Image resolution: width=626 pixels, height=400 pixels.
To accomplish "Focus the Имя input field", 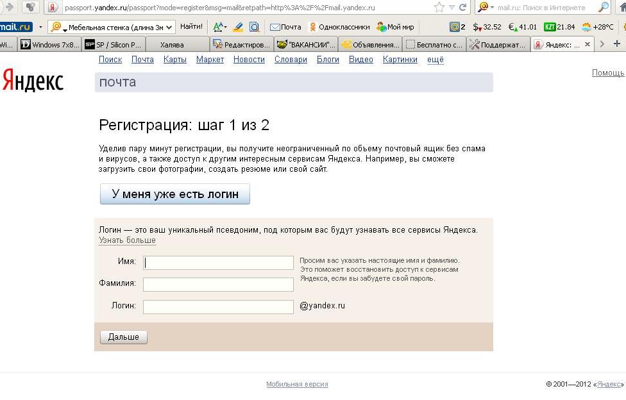I will 218,263.
